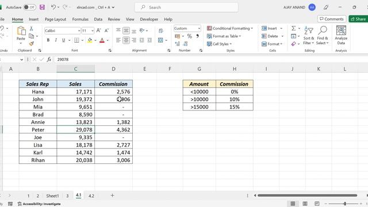The height and width of the screenshot is (207, 368).
Task: Click Decrease Indent icon
Action: coord(142,40)
